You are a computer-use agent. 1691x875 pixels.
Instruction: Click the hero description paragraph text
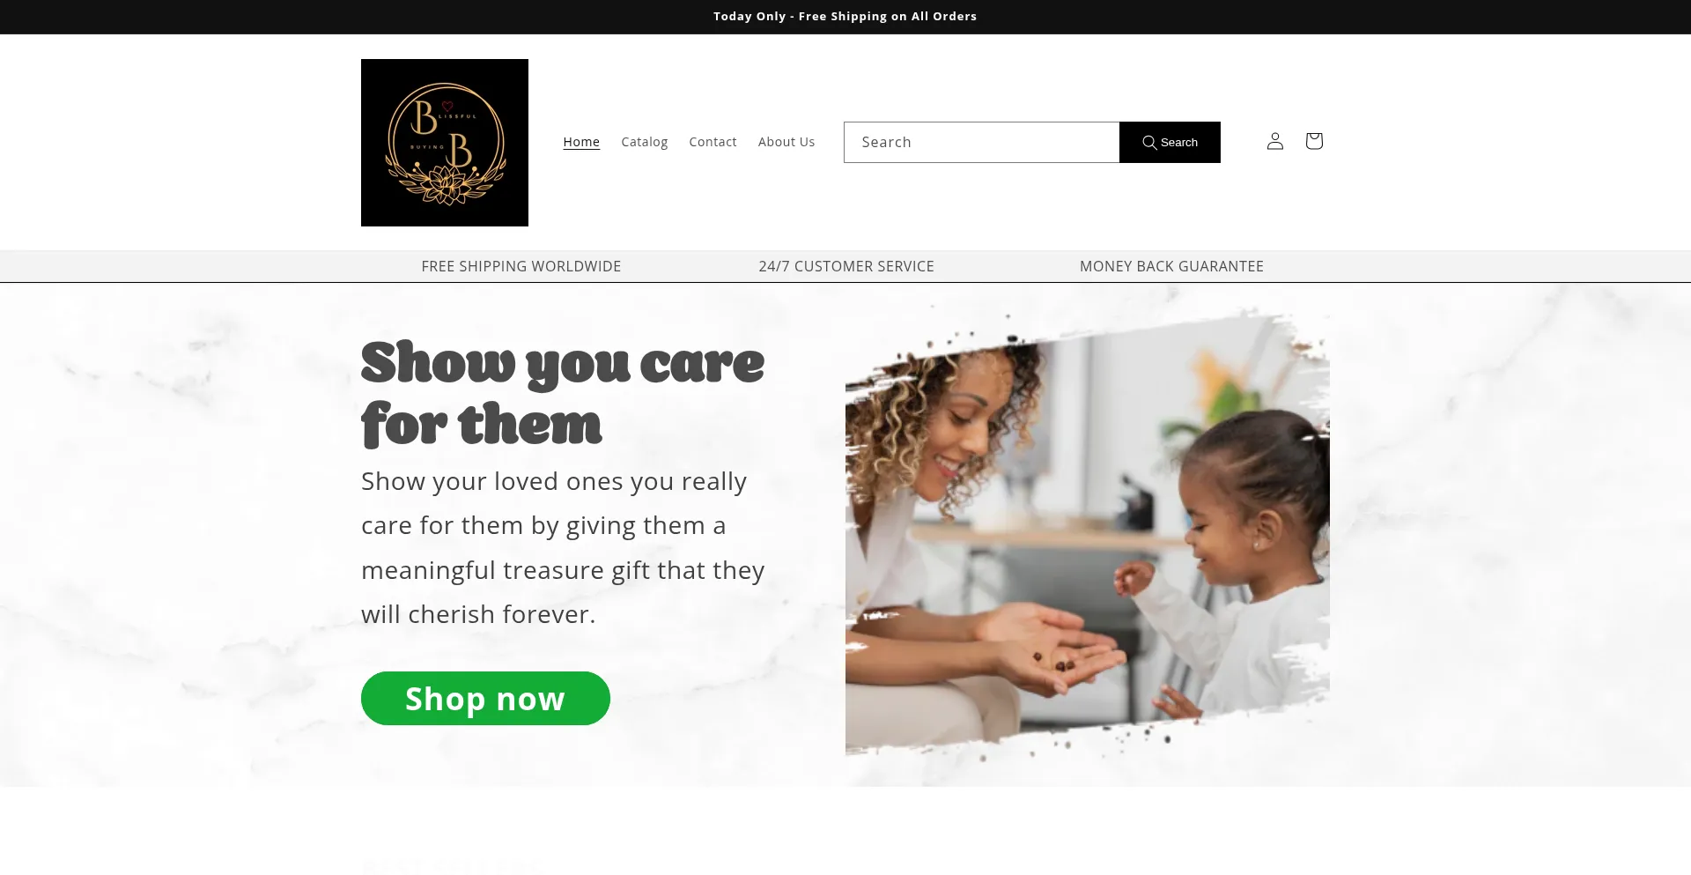tap(564, 547)
